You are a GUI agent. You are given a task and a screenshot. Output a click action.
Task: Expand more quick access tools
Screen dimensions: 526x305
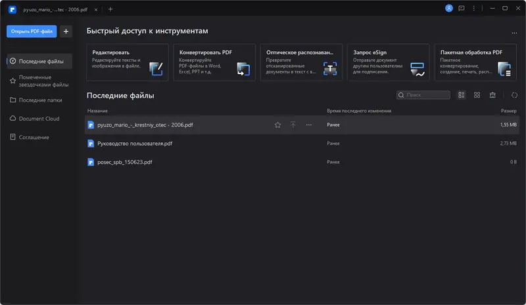pos(514,32)
